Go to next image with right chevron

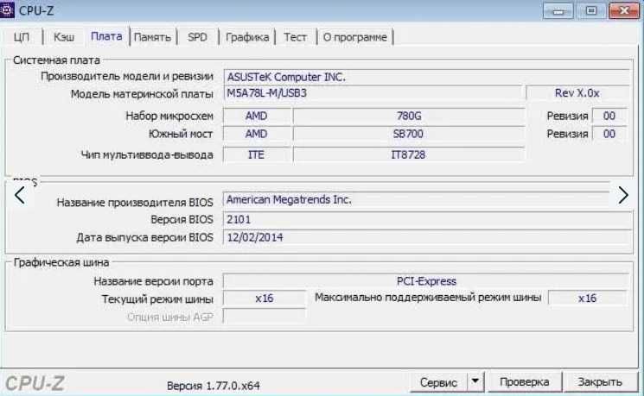623,195
